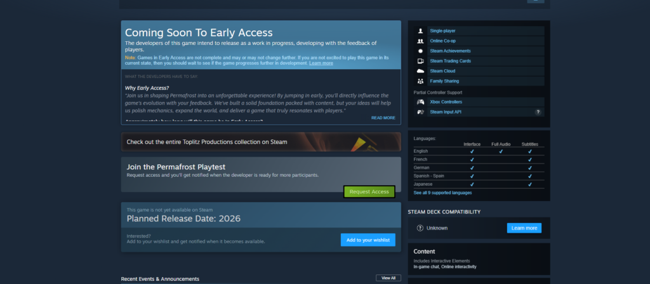Image resolution: width=650 pixels, height=284 pixels.
Task: Open the Steam Input API question-mark help
Action: 538,112
